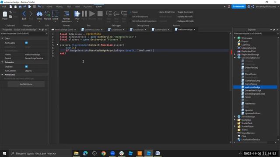The image size is (280, 157).
Task: Click the Resume test icon
Action: [92, 14]
